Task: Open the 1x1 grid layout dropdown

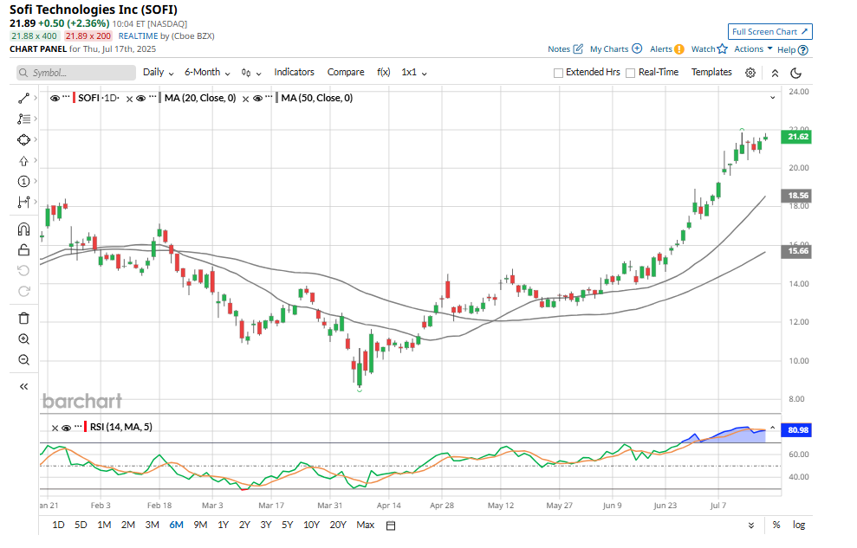Action: 413,72
